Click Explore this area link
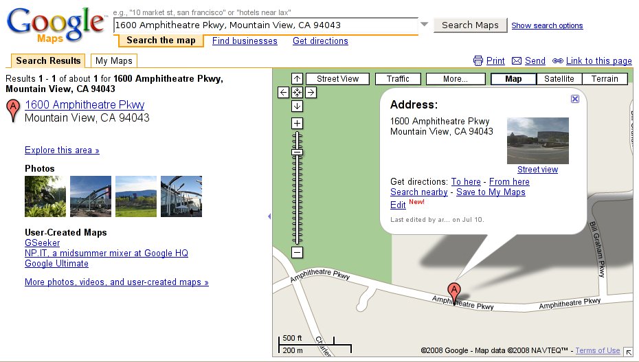Screen dimensions: 639x362 pyautogui.click(x=62, y=150)
